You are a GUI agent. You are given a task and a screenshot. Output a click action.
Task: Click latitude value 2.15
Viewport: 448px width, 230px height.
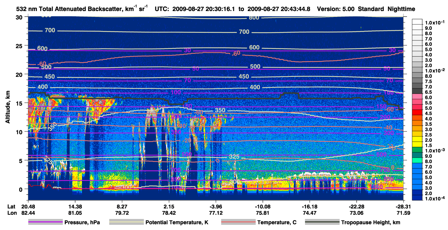coord(169,207)
